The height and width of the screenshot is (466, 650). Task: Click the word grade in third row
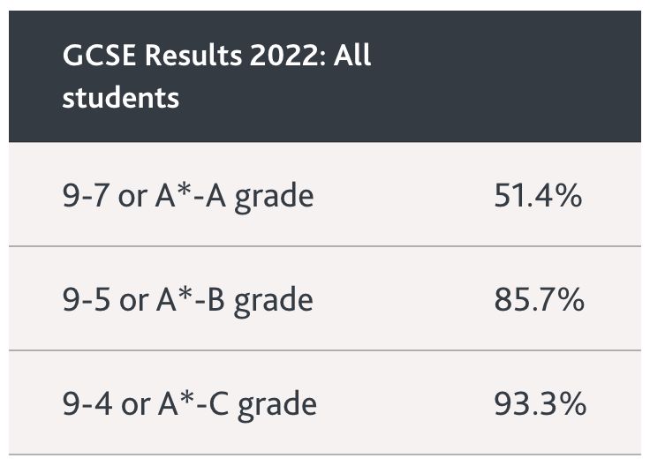point(277,405)
